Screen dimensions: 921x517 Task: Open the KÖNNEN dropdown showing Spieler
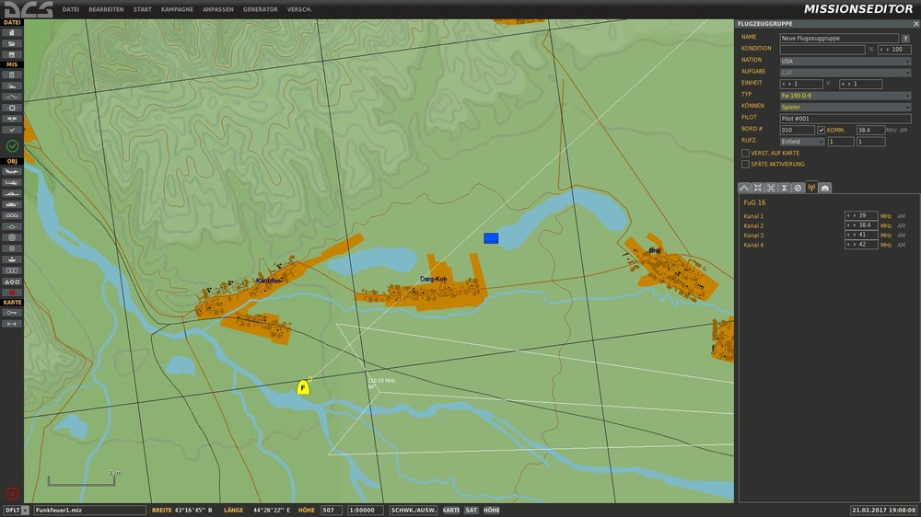pos(845,108)
